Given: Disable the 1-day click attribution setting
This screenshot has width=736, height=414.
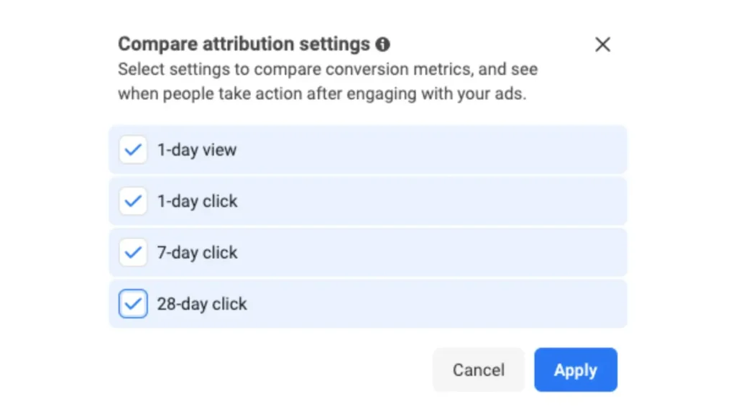Looking at the screenshot, I should (x=132, y=201).
